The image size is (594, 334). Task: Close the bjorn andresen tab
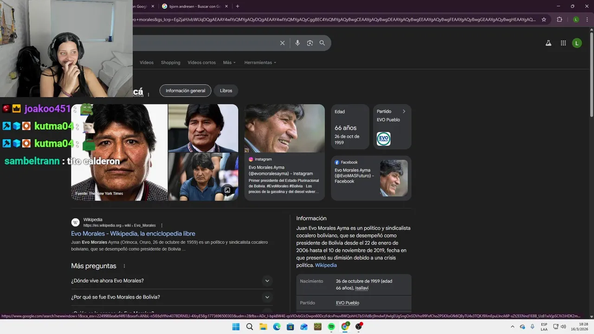click(x=226, y=6)
